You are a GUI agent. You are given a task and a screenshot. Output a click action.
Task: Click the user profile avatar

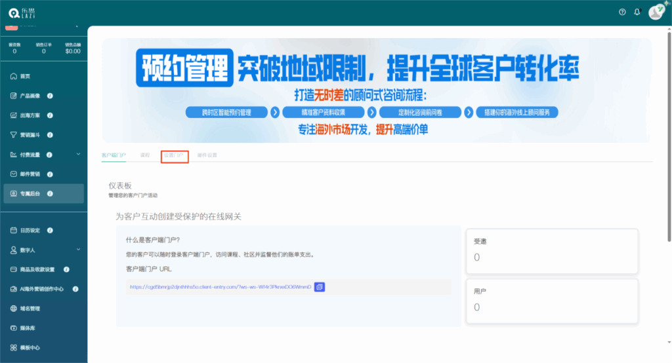coord(656,12)
